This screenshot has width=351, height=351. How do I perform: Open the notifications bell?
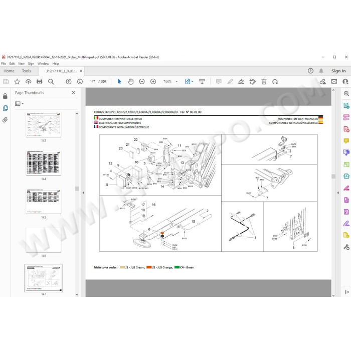coord(321,71)
